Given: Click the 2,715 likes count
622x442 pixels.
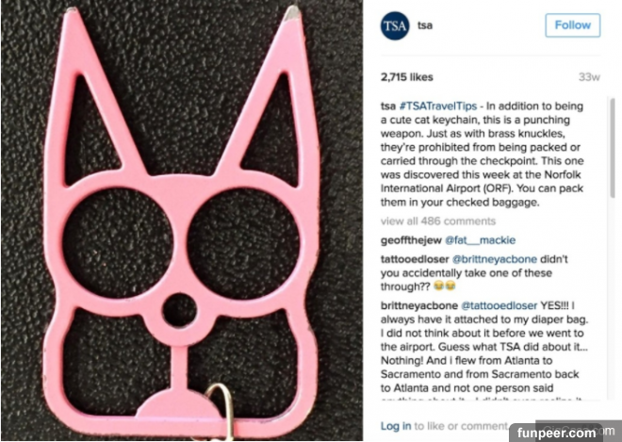Looking at the screenshot, I should coord(406,77).
